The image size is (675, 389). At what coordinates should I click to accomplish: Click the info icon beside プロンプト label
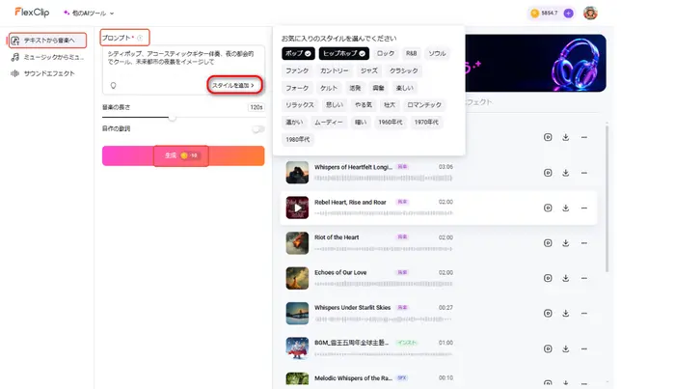(x=140, y=38)
